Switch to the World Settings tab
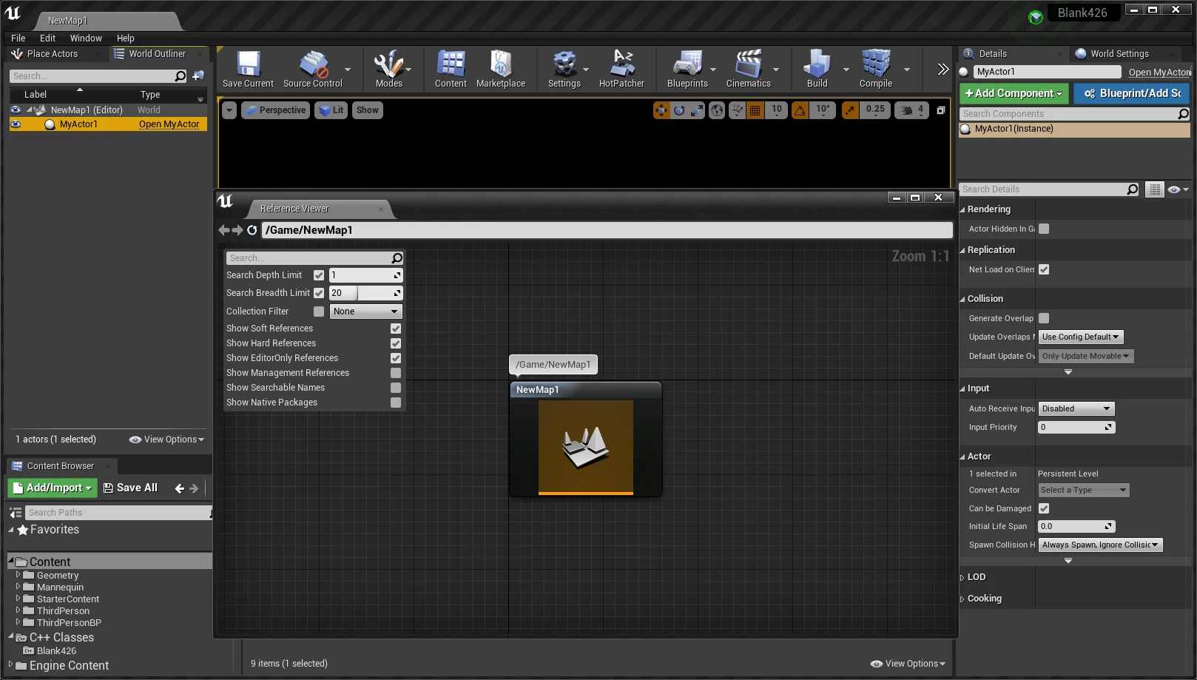Image resolution: width=1197 pixels, height=680 pixels. pyautogui.click(x=1119, y=54)
